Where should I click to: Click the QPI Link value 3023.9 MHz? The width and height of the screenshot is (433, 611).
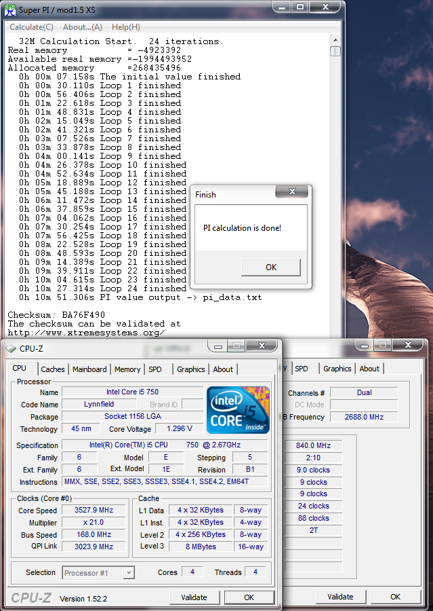point(94,547)
